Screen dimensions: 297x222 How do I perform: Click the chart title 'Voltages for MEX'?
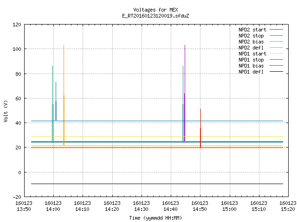click(155, 10)
